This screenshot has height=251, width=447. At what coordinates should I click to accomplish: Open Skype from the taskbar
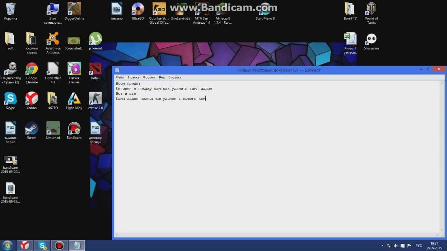42,245
